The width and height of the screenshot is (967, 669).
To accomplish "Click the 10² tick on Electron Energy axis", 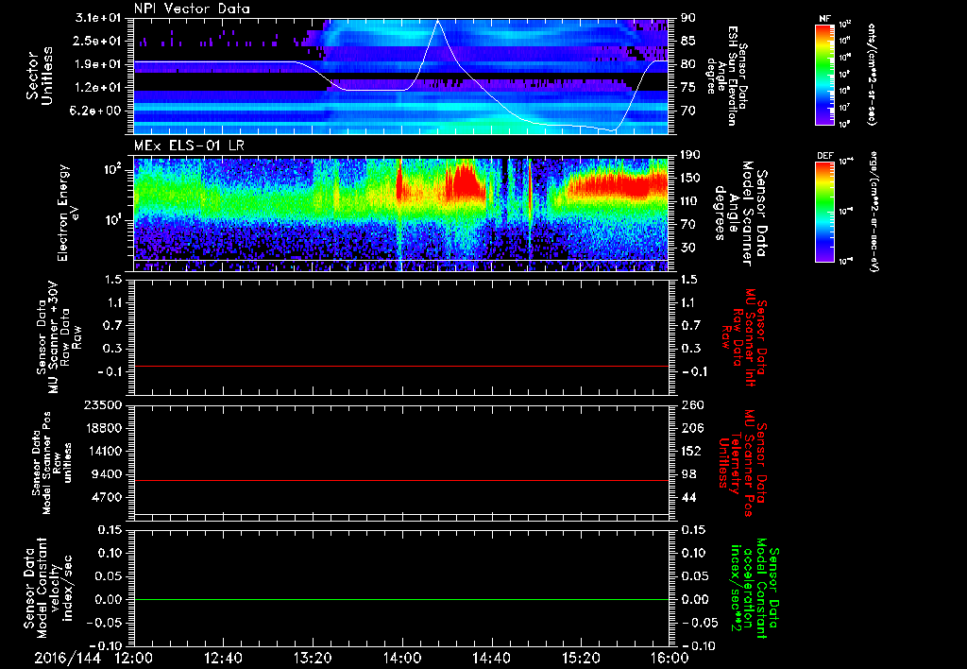I will click(112, 169).
